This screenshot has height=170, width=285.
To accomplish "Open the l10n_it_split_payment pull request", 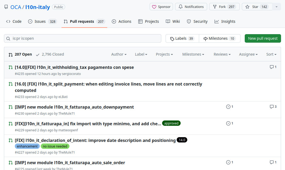I will coord(108,87).
